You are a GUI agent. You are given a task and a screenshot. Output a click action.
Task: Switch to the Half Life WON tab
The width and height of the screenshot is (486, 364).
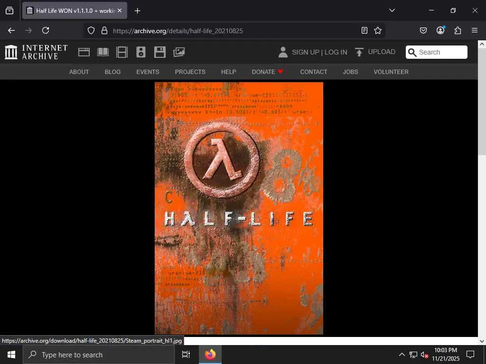point(75,10)
